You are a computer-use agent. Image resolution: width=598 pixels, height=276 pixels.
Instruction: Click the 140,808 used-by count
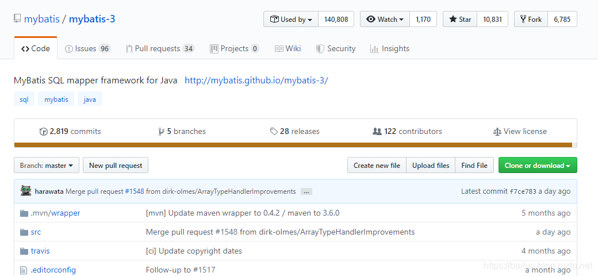(336, 19)
